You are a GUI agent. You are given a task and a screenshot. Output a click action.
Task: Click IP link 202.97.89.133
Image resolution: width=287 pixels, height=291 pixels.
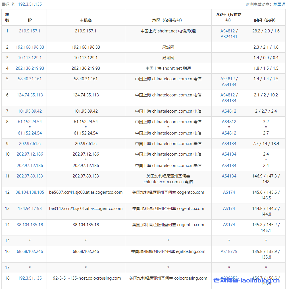[30, 176]
